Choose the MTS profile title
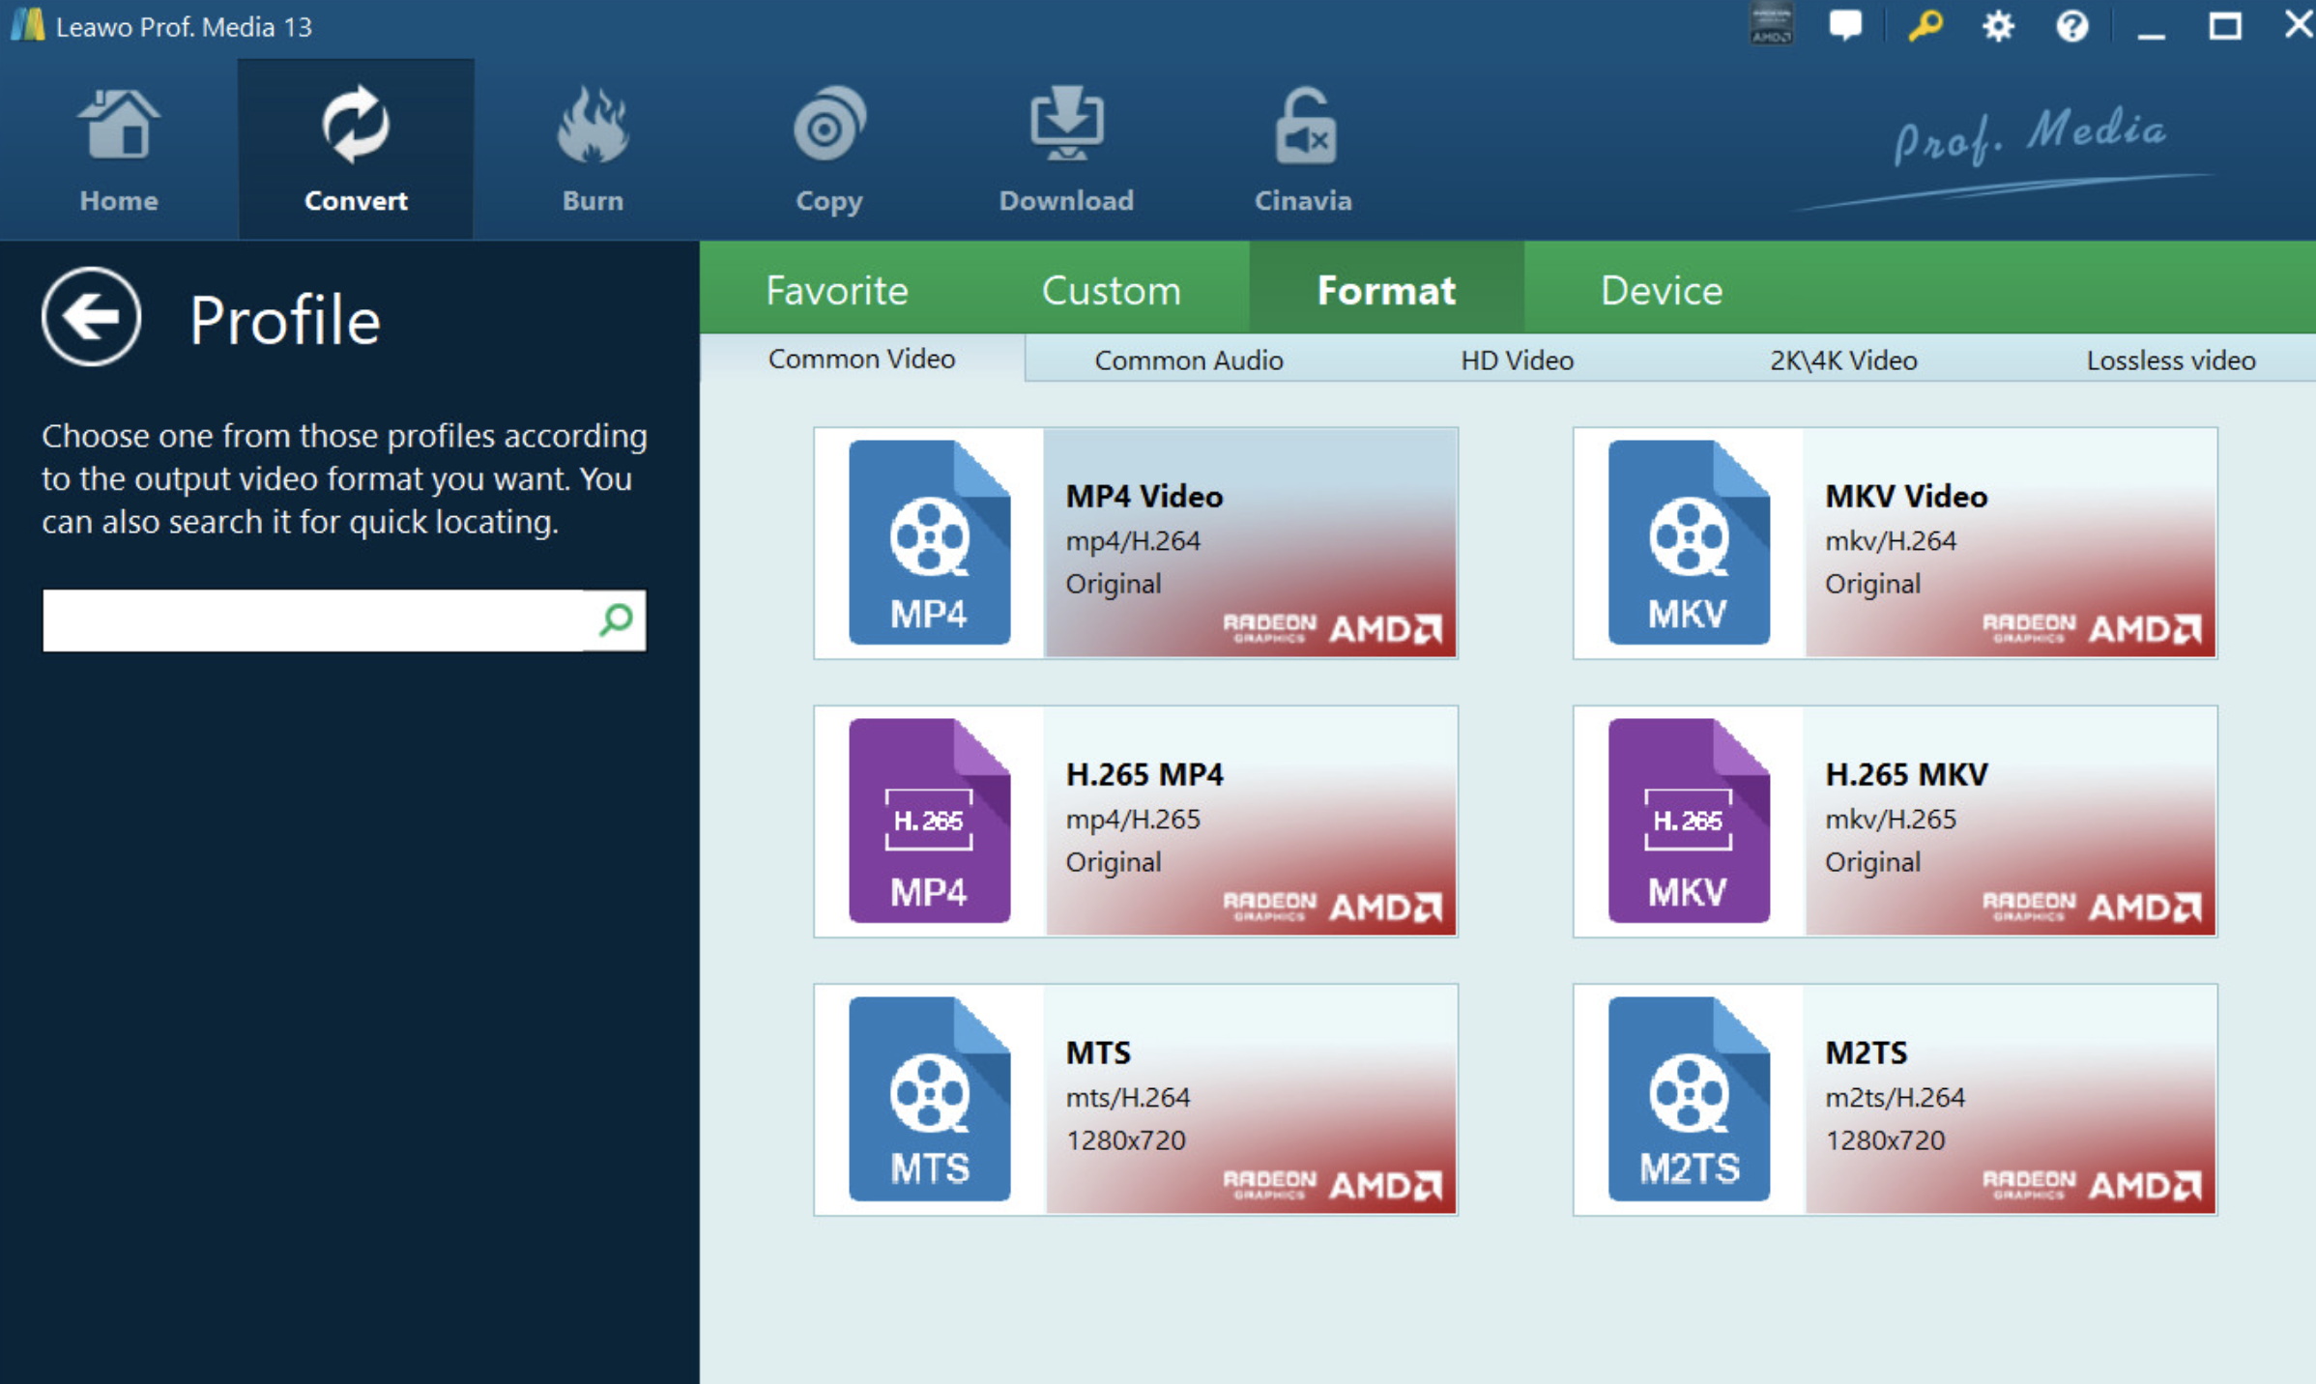This screenshot has width=2316, height=1384. (1098, 1052)
